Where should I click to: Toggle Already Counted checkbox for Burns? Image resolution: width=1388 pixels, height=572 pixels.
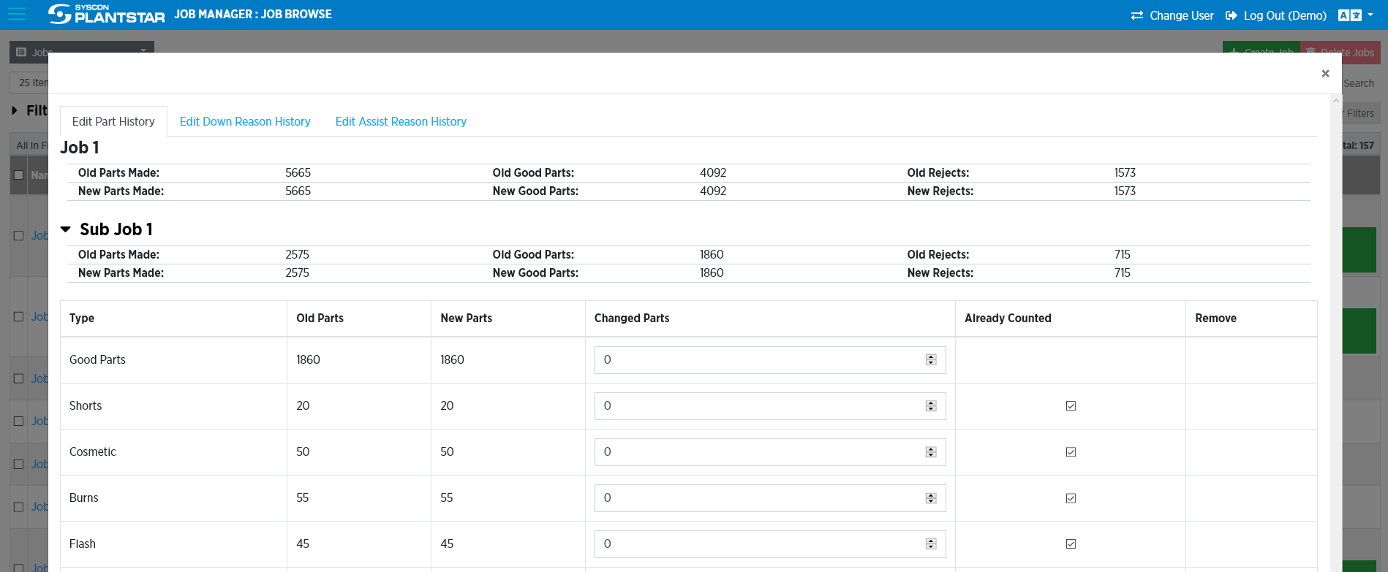(x=1071, y=498)
